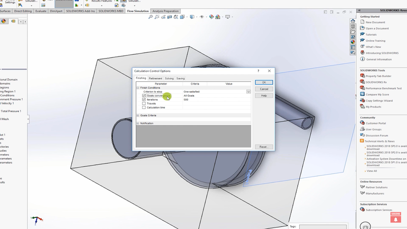This screenshot has height=229, width=407.
Task: Open the Performance Benchmark Test tool
Action: (x=362, y=88)
